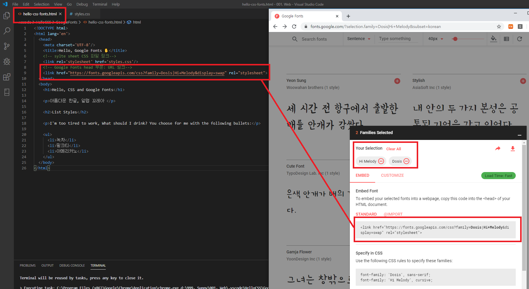Reload the Google Fonts page
This screenshot has width=529, height=289.
coord(294,27)
